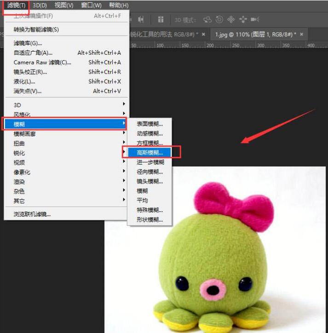The width and height of the screenshot is (328, 333).
Task: Expand the 锐化 submenu
Action: click(x=66, y=153)
